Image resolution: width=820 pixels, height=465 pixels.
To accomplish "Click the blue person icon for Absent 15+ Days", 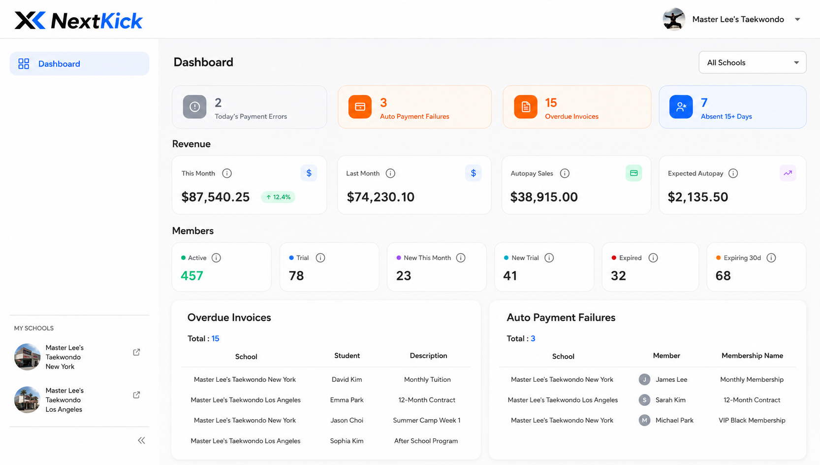I will tap(681, 107).
